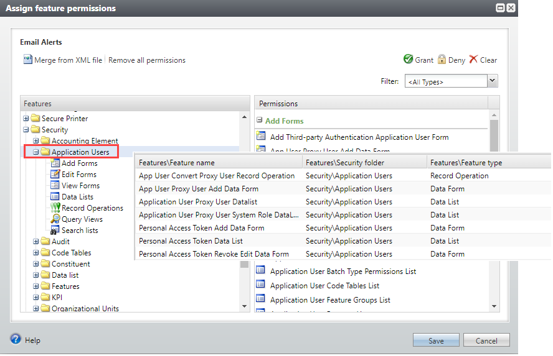Click the Application Users folder icon
Viewport: 553px width, 356px height.
(45, 152)
